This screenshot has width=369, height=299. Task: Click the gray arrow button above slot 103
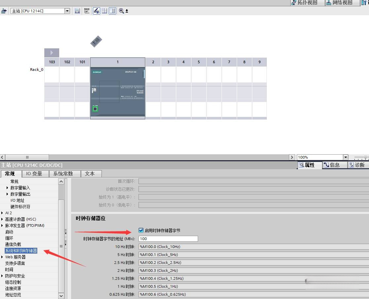click(x=52, y=53)
